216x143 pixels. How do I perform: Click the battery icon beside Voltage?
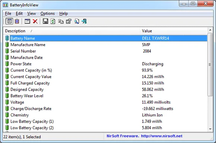7,102
